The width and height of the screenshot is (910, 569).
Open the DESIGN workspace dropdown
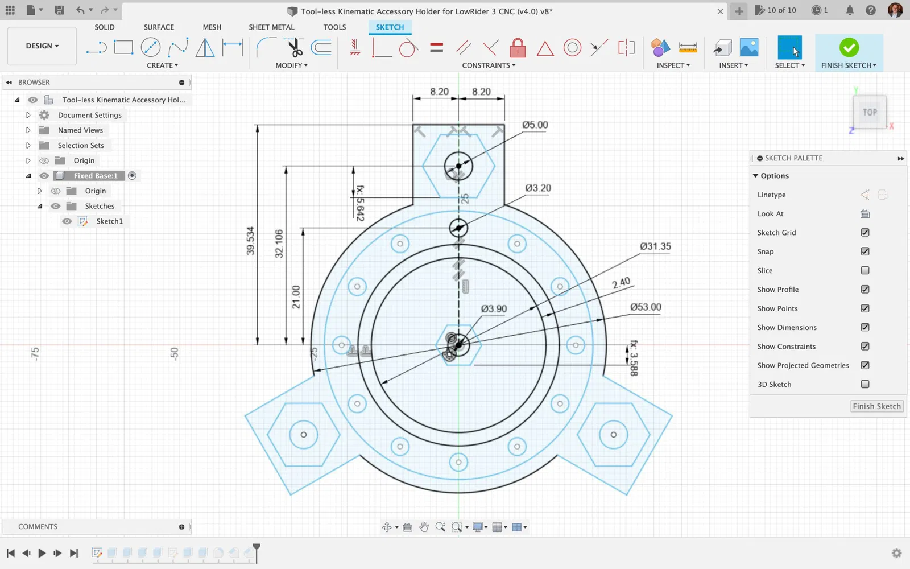point(42,46)
